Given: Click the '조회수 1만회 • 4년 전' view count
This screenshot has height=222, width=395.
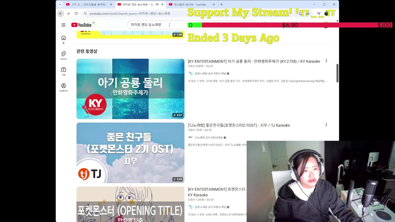Looking at the screenshot, I should (x=200, y=130).
